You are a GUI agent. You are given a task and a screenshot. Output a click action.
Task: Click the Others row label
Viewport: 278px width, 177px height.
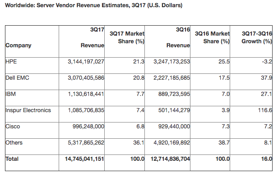14,143
